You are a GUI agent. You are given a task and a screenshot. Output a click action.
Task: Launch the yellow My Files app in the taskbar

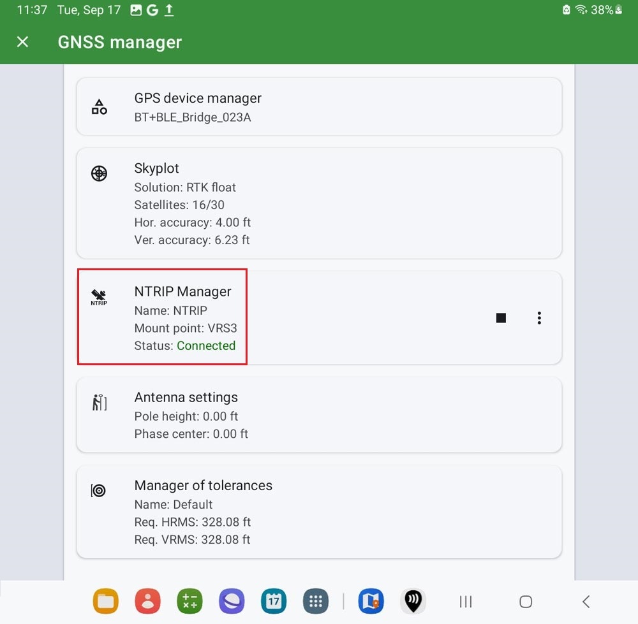105,601
